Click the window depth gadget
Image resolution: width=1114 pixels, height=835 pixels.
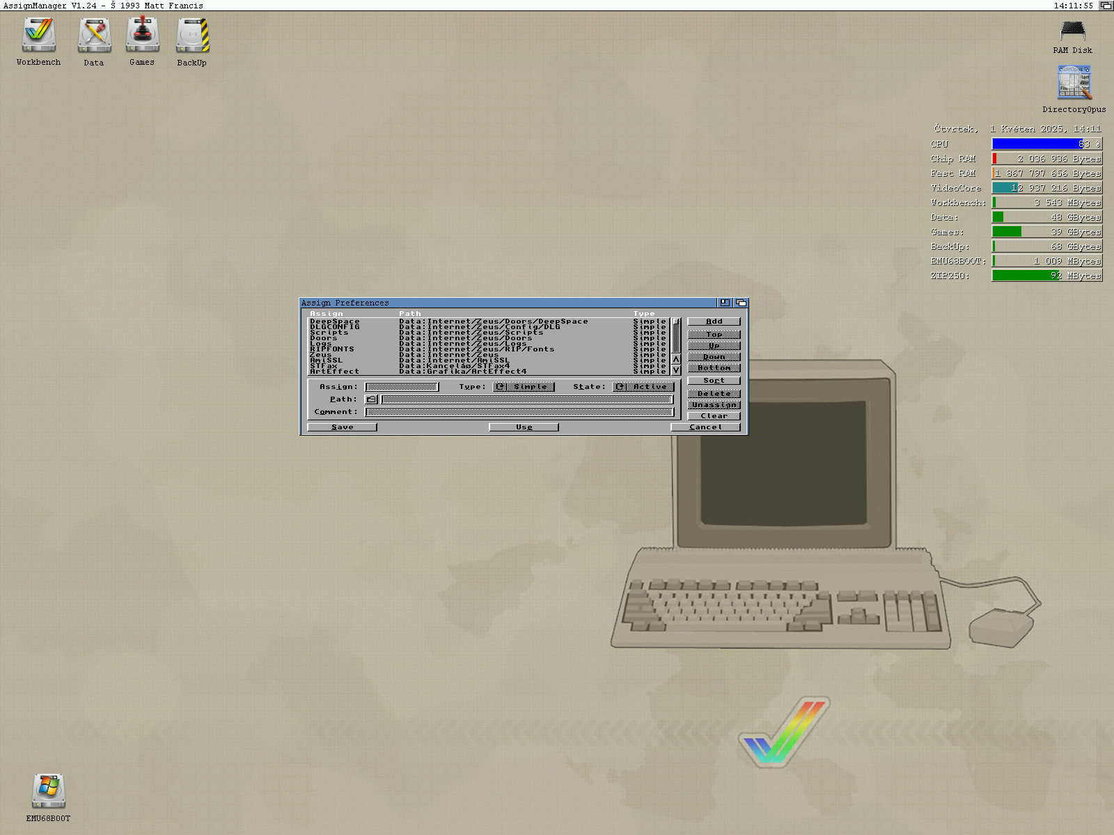pos(741,303)
